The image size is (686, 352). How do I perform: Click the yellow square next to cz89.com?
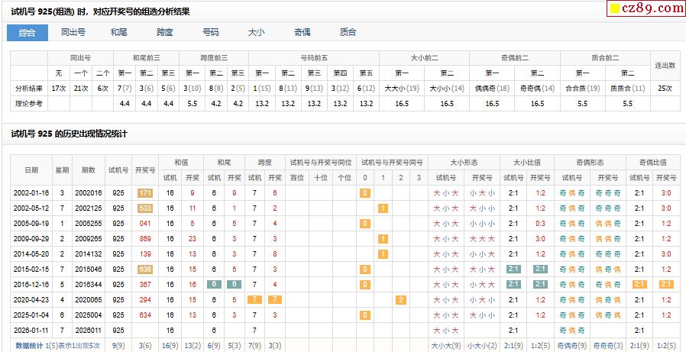[613, 8]
